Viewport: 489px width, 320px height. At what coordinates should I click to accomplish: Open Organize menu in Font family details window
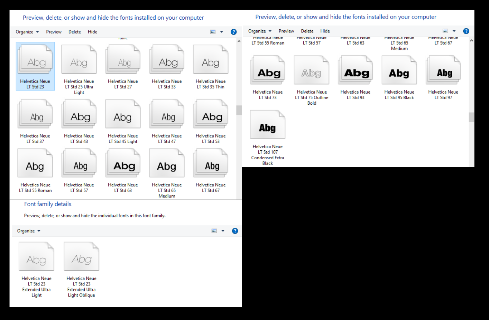click(x=29, y=231)
